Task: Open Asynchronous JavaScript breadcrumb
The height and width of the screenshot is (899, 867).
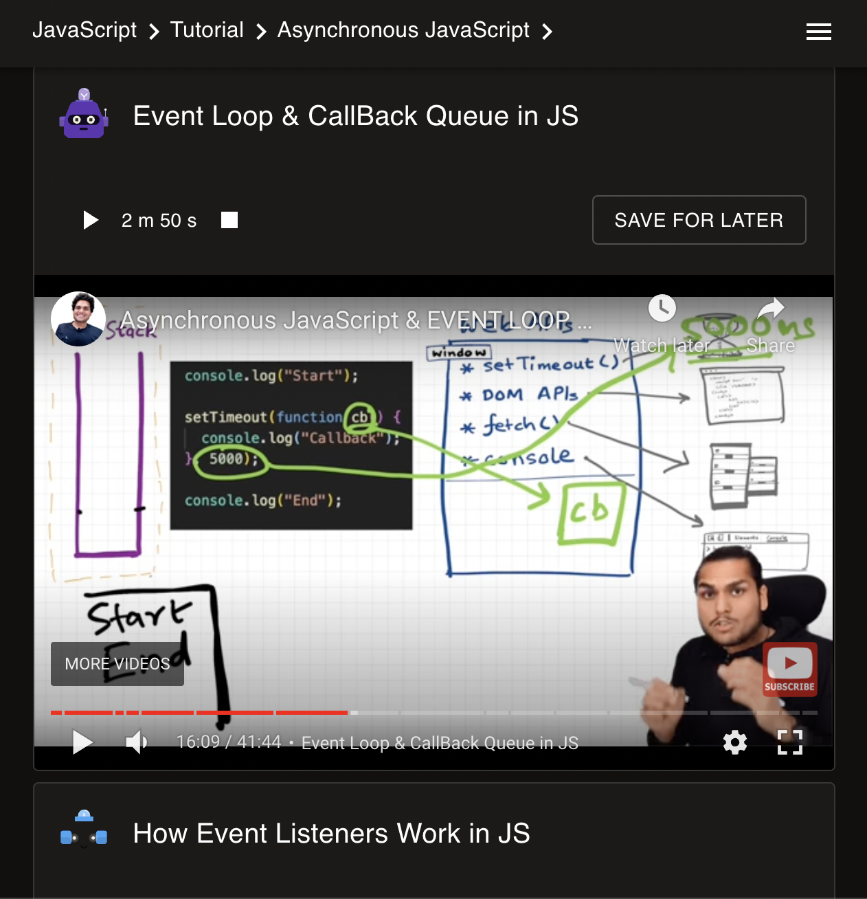Action: (x=403, y=30)
